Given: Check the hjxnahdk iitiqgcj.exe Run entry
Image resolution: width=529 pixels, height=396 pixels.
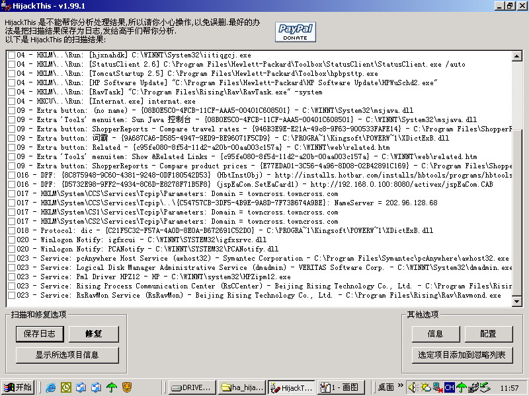Looking at the screenshot, I should click(11, 55).
